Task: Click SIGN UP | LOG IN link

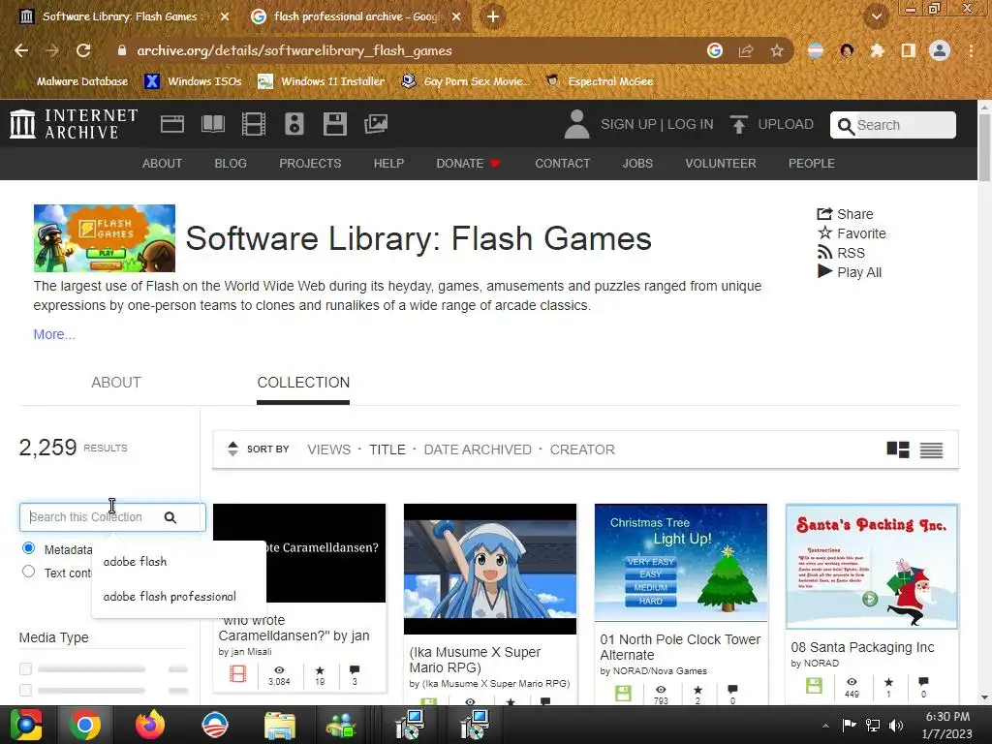Action: [x=657, y=124]
